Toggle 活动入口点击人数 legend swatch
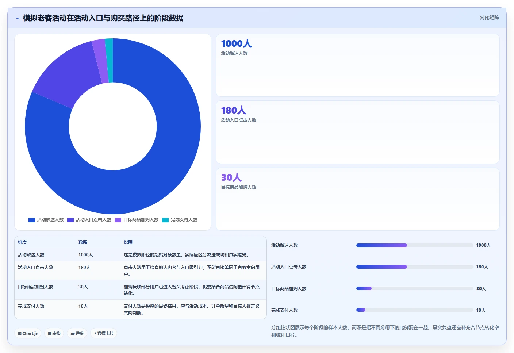 [70, 220]
